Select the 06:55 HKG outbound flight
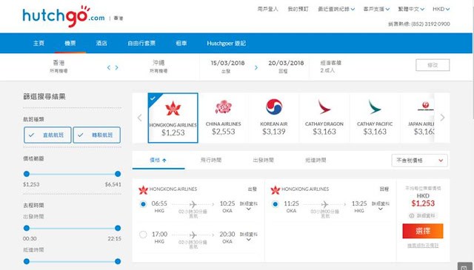 143,204
